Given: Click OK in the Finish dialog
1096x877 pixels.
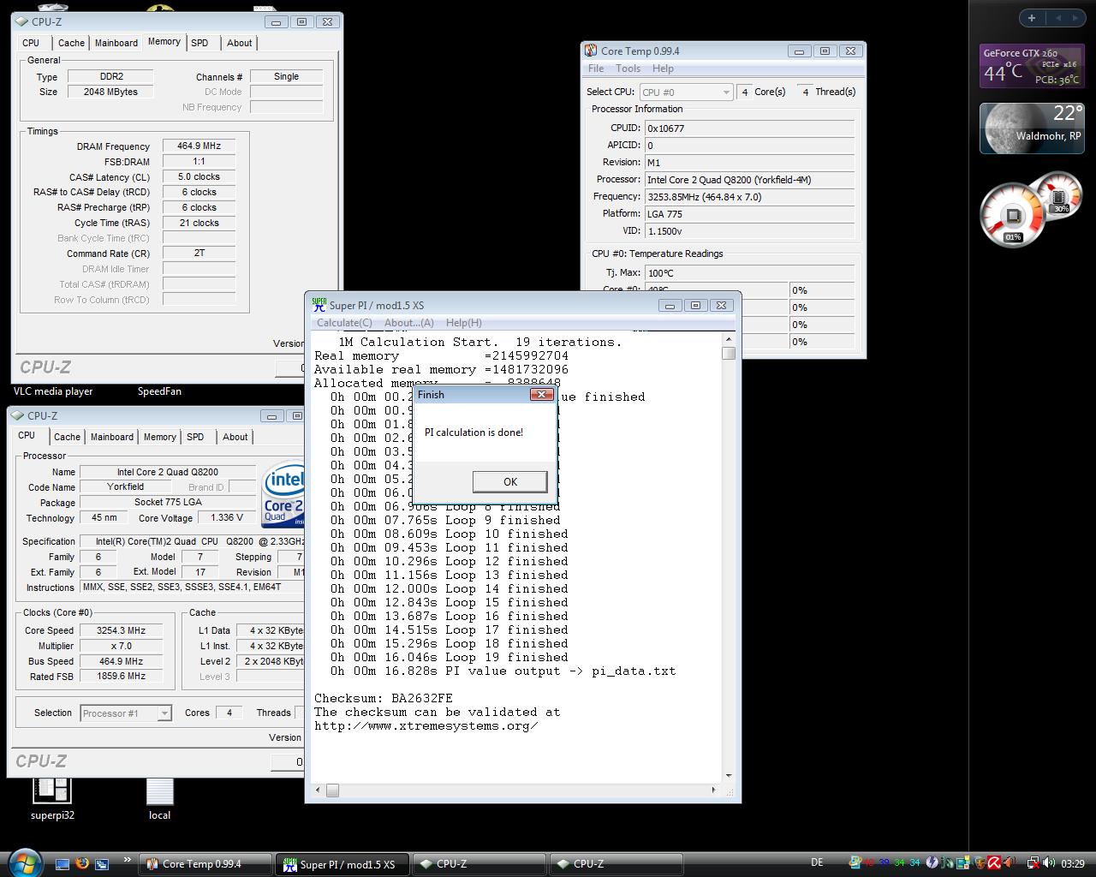Looking at the screenshot, I should coord(510,481).
